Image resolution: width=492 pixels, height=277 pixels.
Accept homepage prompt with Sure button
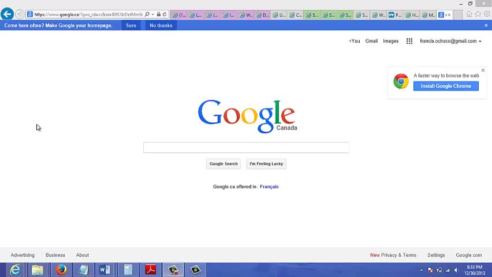[x=131, y=25]
